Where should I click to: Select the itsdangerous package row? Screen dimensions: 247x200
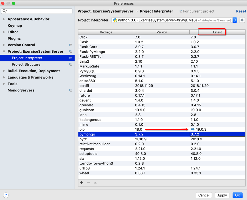162,120
